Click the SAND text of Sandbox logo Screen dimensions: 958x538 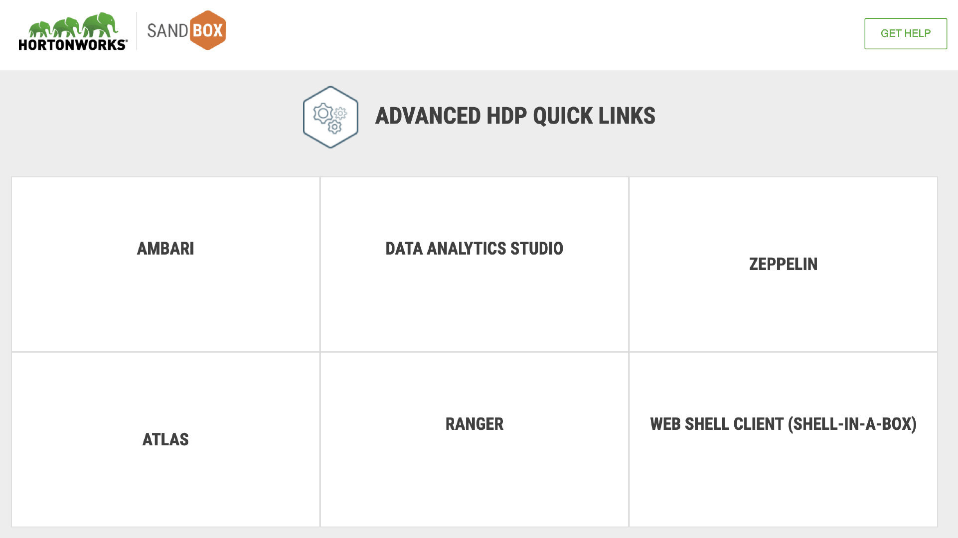click(167, 31)
